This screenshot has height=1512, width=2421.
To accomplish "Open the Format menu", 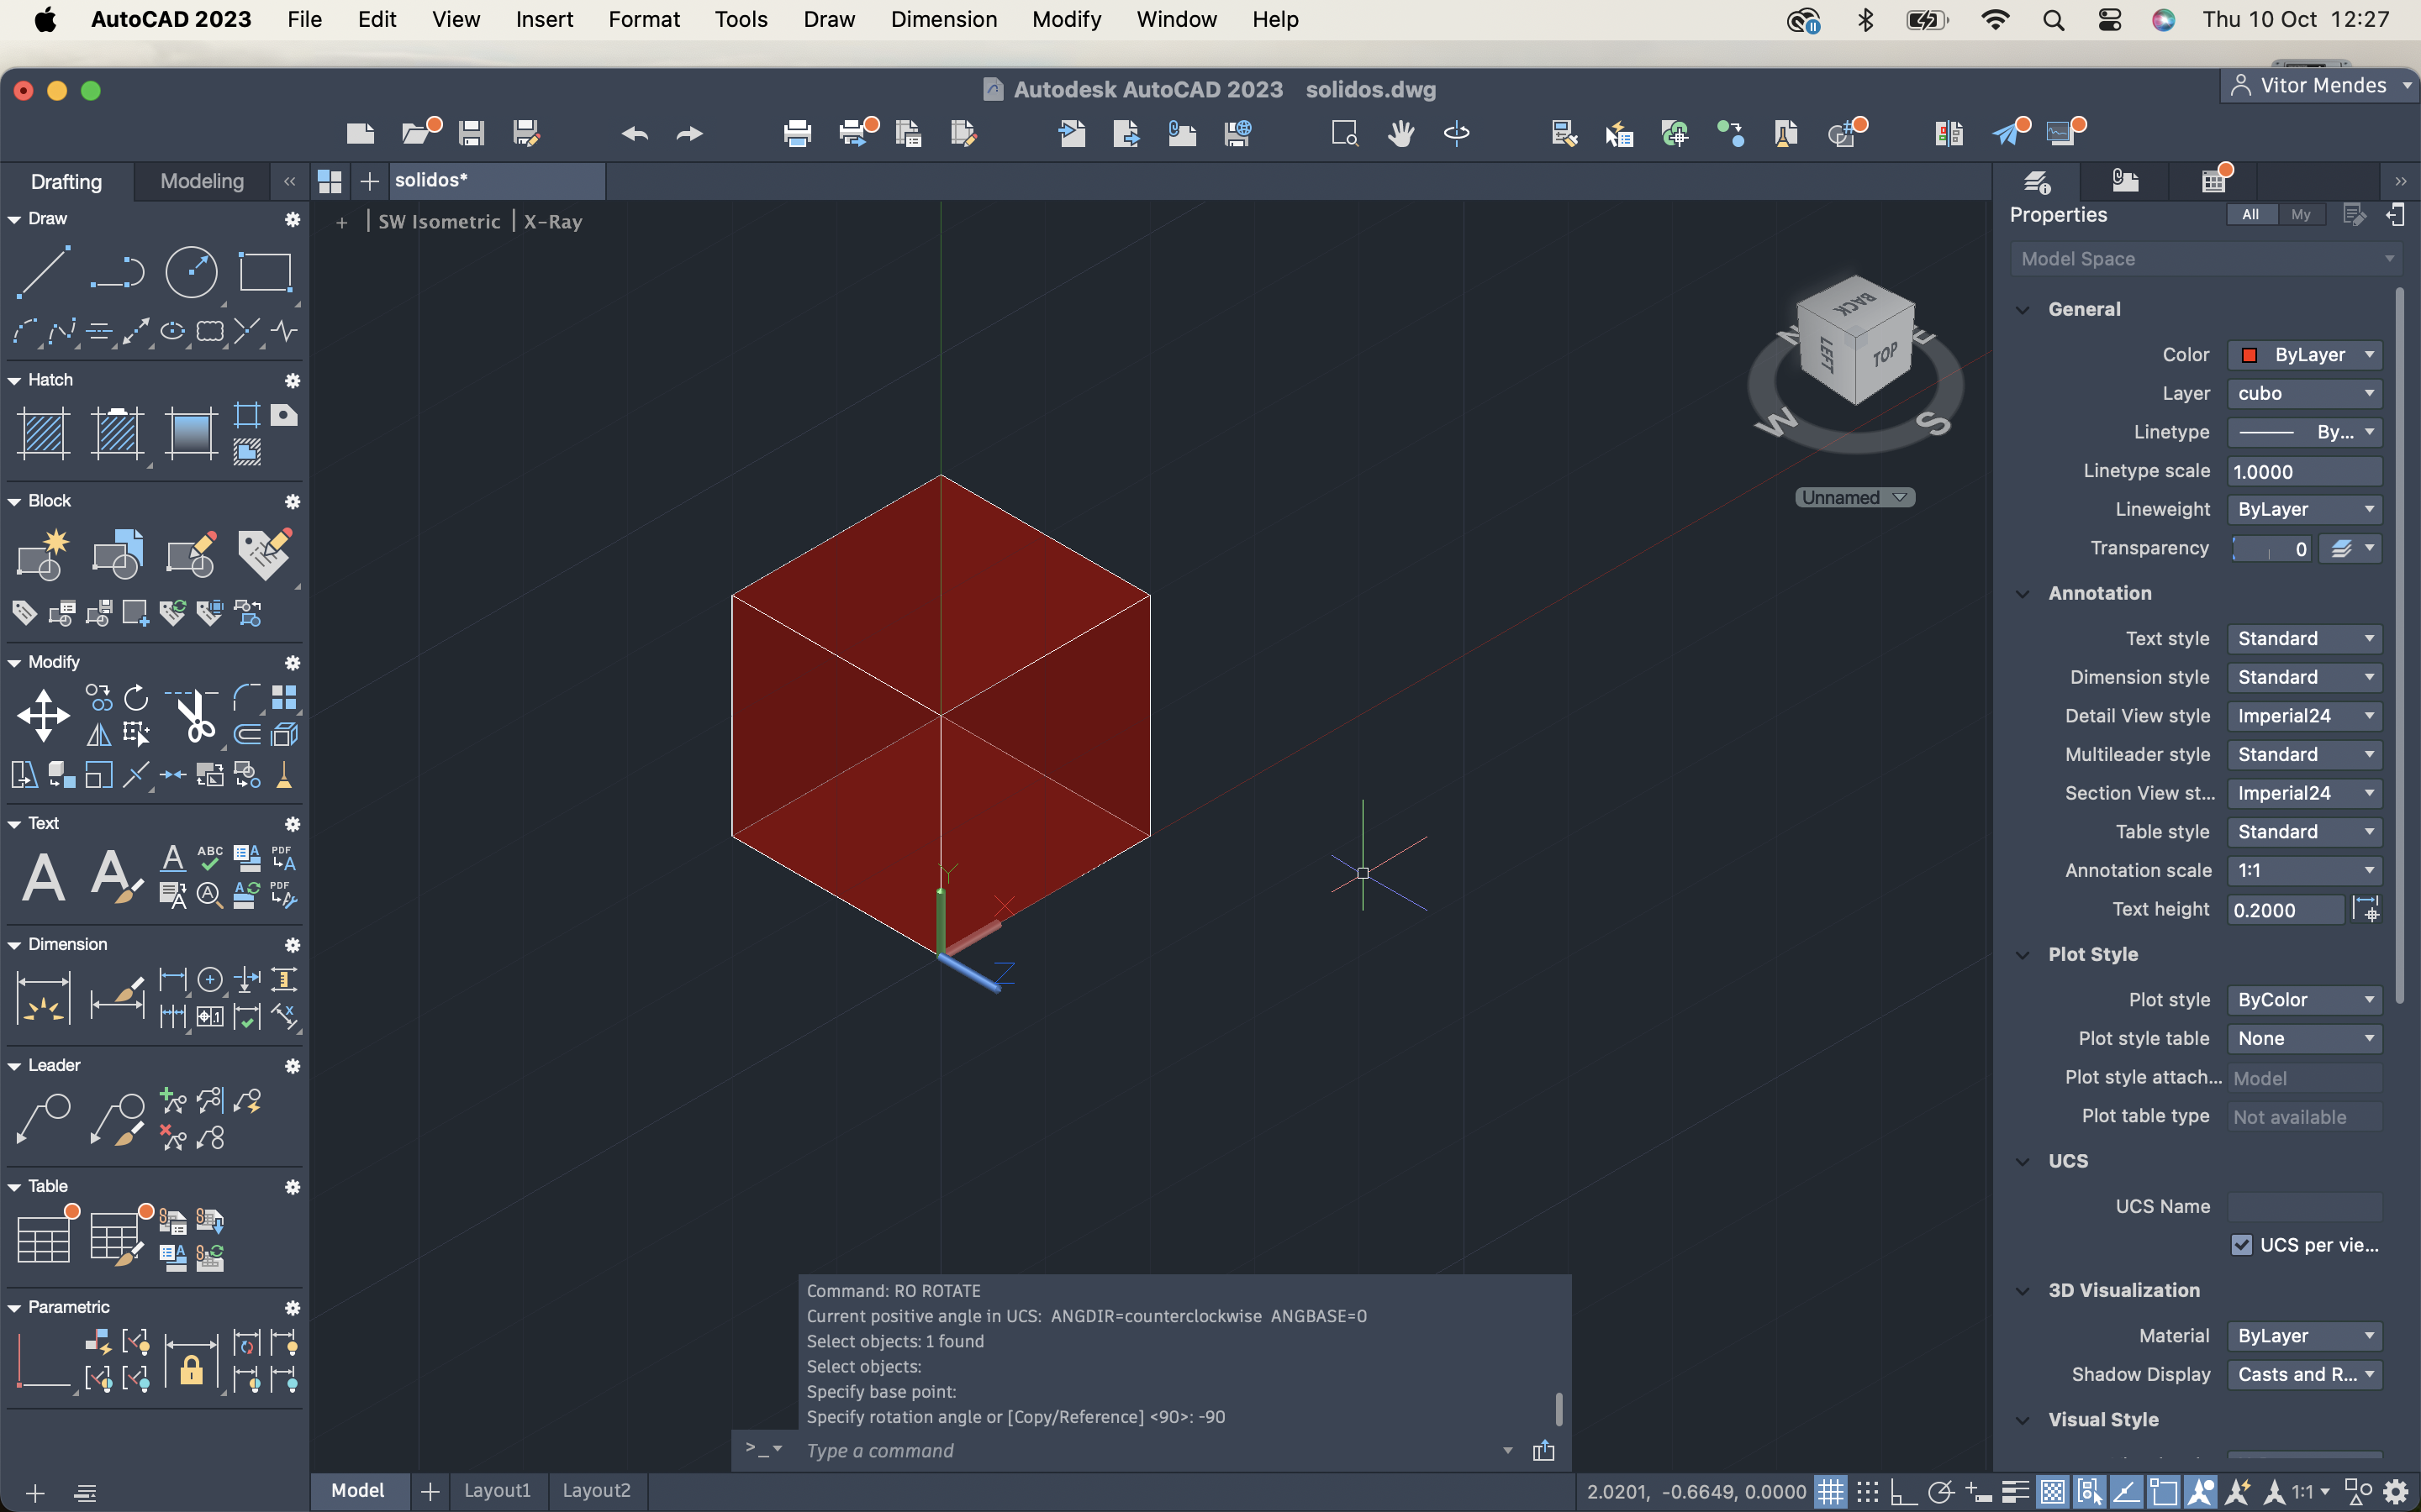I will coord(643,19).
